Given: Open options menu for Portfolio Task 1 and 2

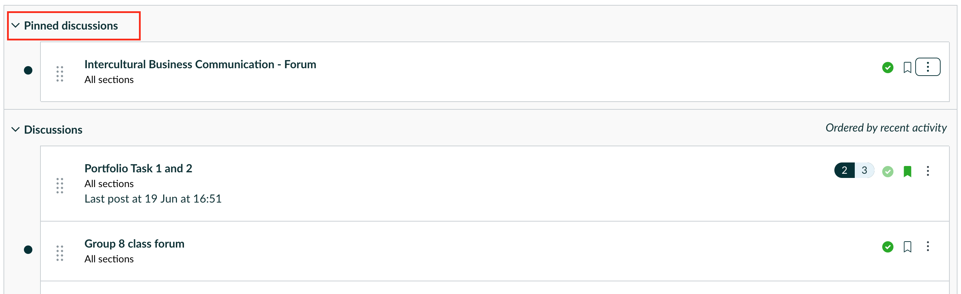Looking at the screenshot, I should click(x=928, y=171).
